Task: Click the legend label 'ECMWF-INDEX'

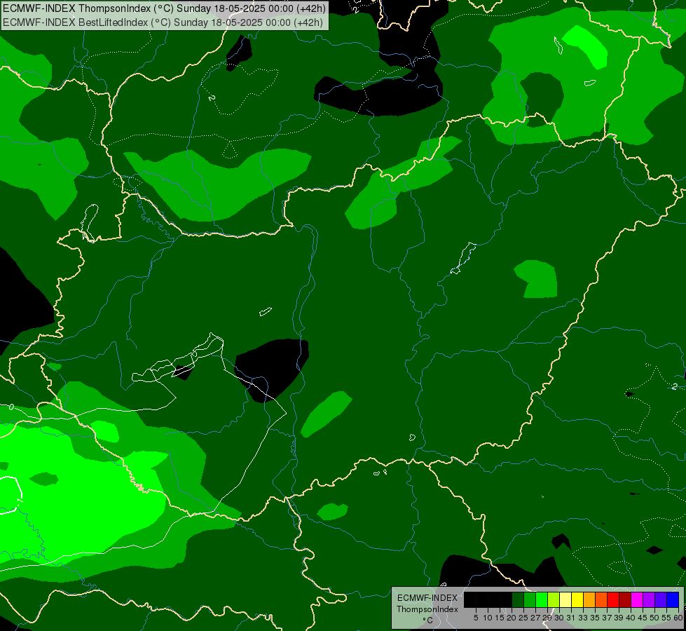Action: (x=427, y=598)
